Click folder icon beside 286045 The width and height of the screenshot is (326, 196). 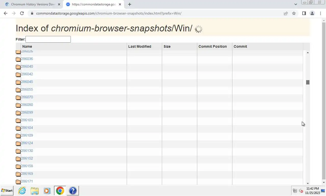coord(18,82)
